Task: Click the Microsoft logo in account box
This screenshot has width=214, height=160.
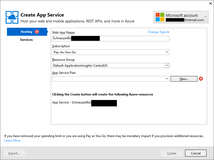Action: 160,17
